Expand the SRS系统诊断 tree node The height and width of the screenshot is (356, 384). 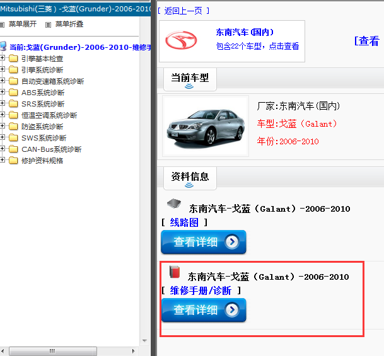[2, 103]
